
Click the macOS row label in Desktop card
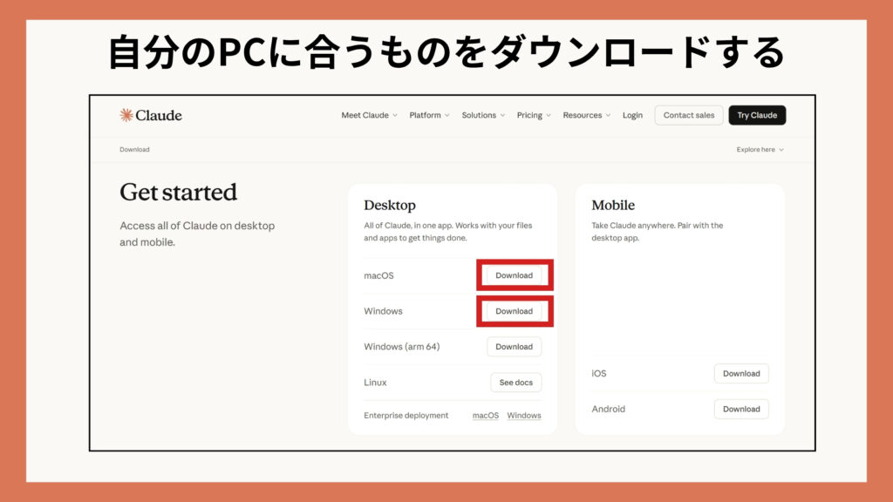click(378, 275)
